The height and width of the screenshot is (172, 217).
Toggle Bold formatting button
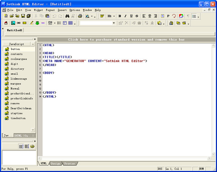(120, 16)
